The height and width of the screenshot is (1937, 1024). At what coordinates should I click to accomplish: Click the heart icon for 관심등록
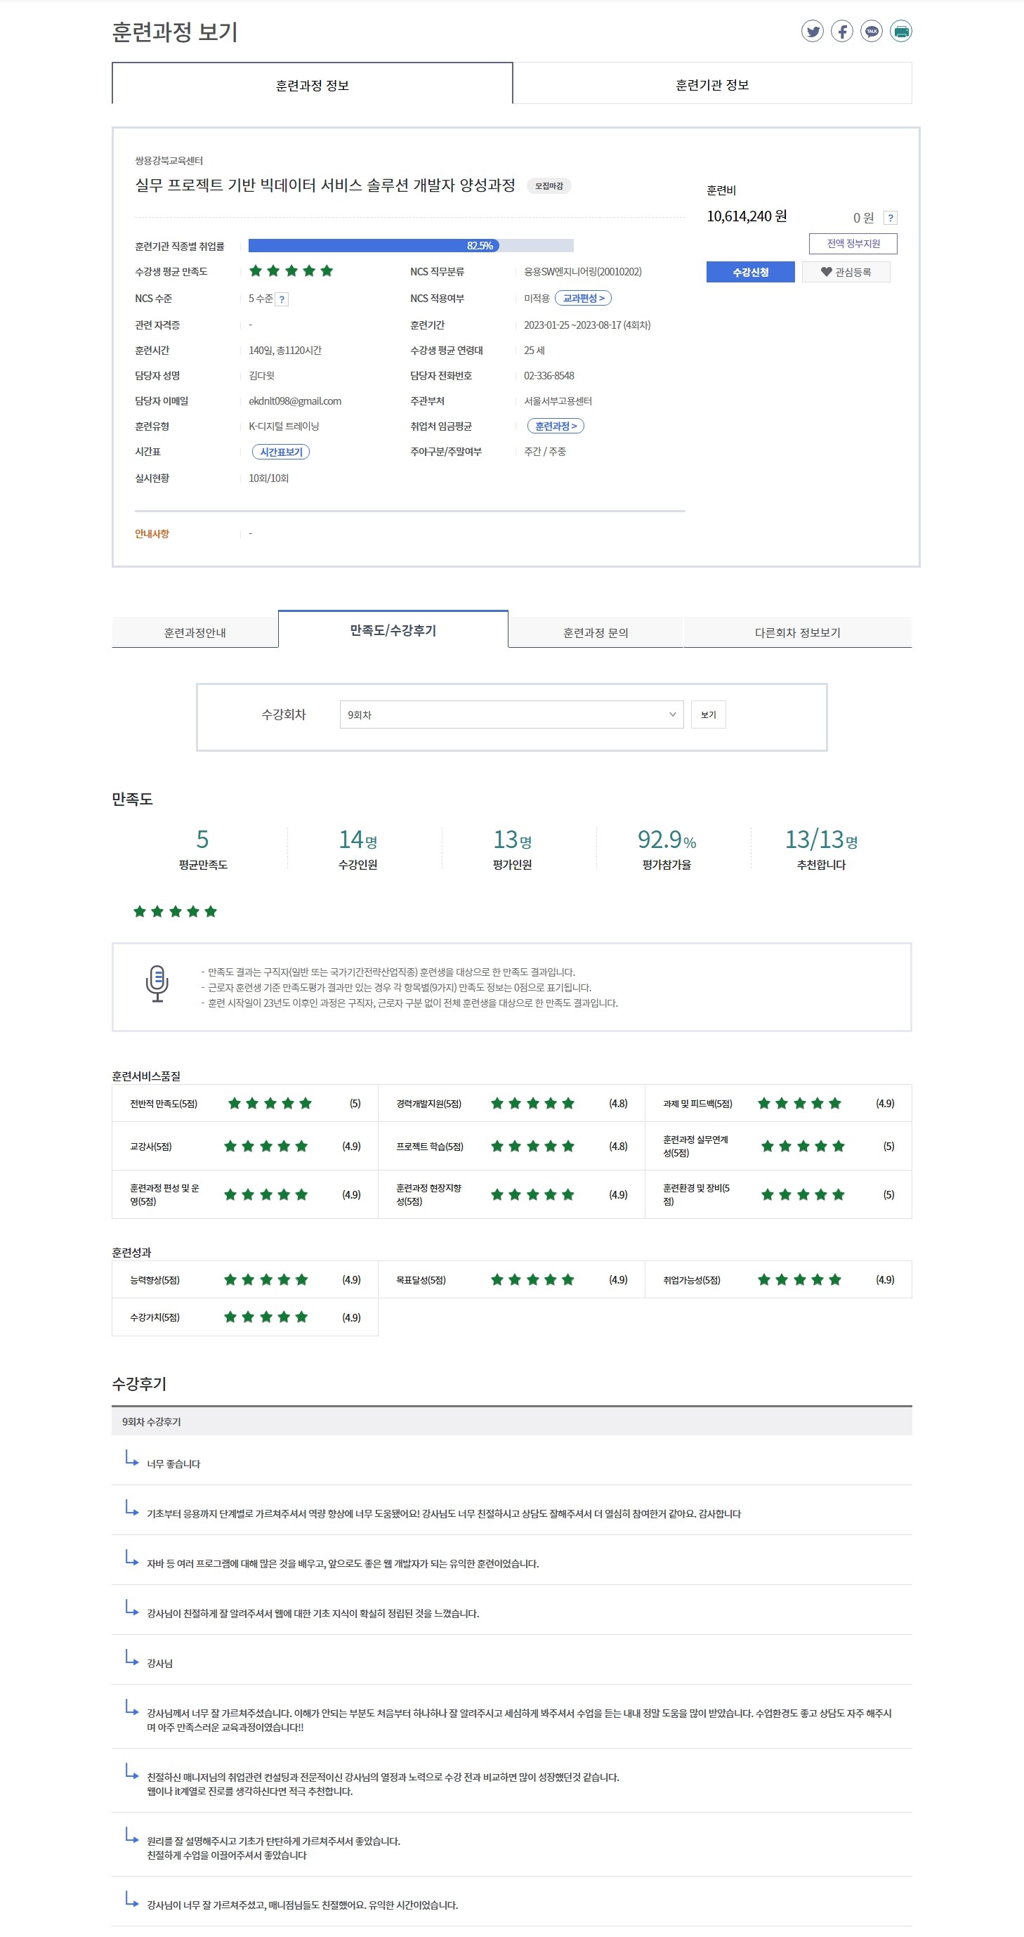point(826,272)
